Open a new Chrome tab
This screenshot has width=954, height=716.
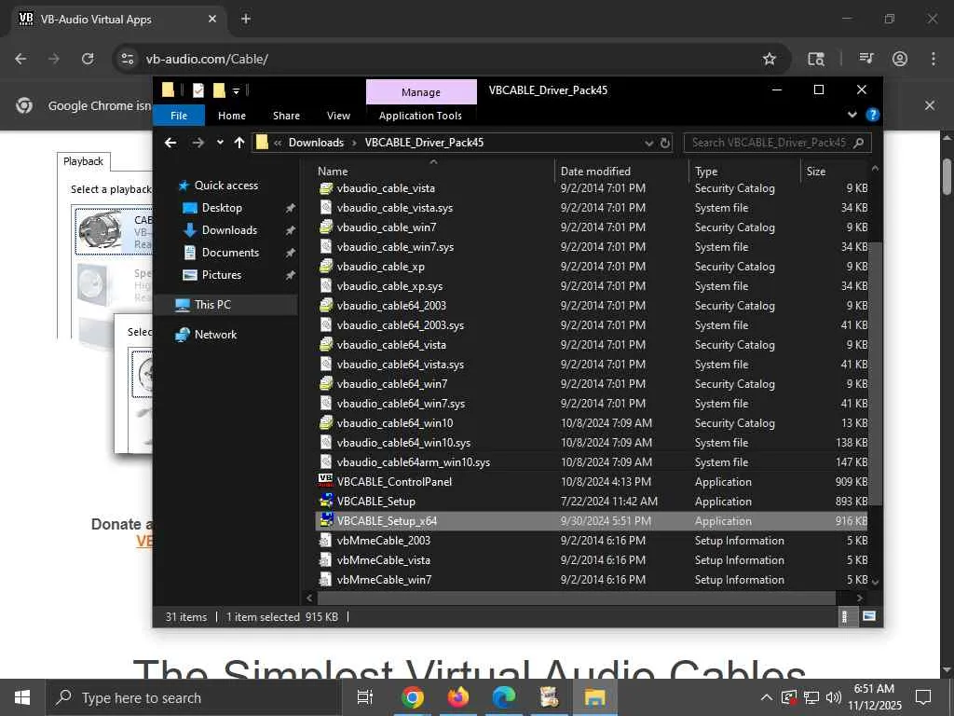pyautogui.click(x=245, y=19)
